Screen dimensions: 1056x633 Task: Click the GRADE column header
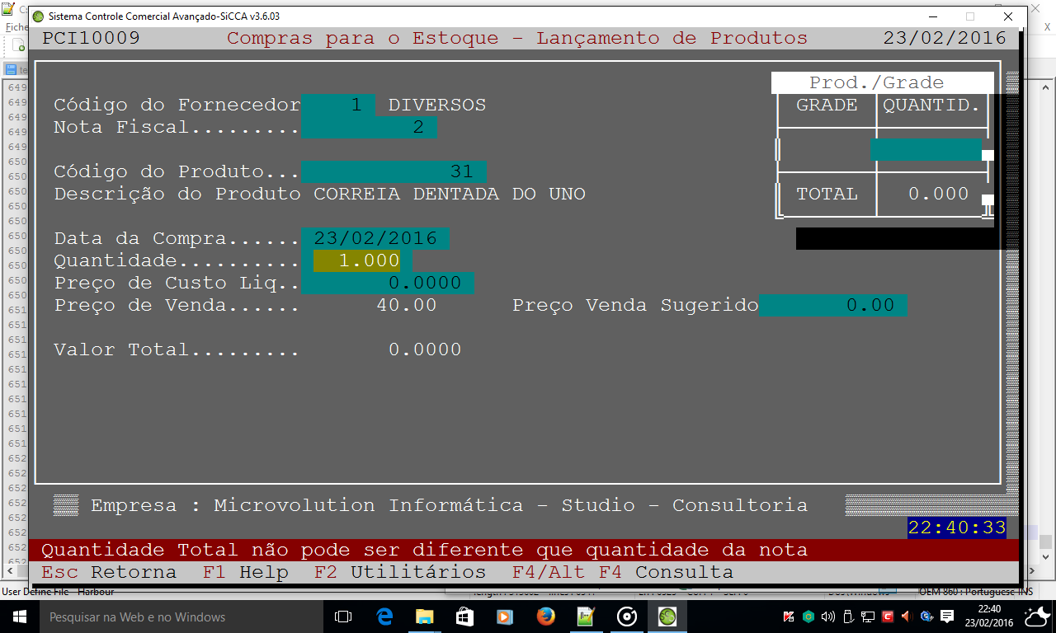(827, 105)
